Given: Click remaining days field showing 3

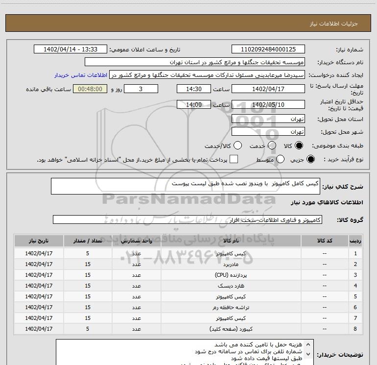Looking at the screenshot, I should coord(141,89).
